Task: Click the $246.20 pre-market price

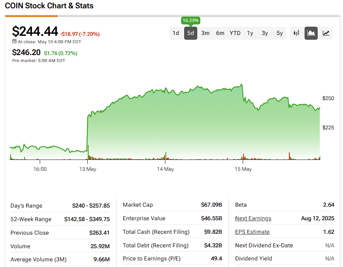Action: tap(26, 52)
